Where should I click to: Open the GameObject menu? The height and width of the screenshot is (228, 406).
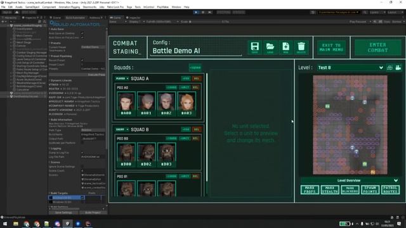(32, 7)
